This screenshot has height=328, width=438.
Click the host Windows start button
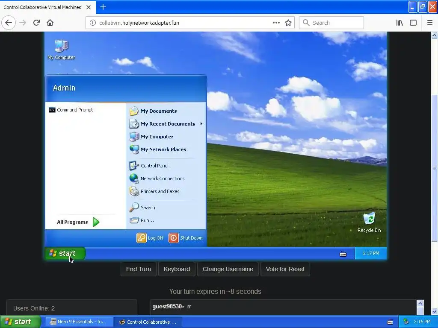pyautogui.click(x=20, y=322)
